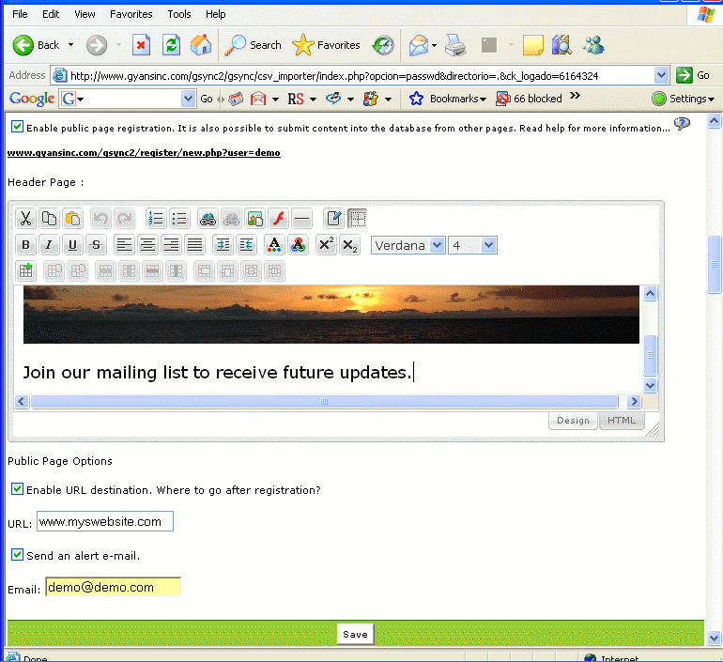Apply italic formatting in the editor
The image size is (723, 662).
(50, 245)
